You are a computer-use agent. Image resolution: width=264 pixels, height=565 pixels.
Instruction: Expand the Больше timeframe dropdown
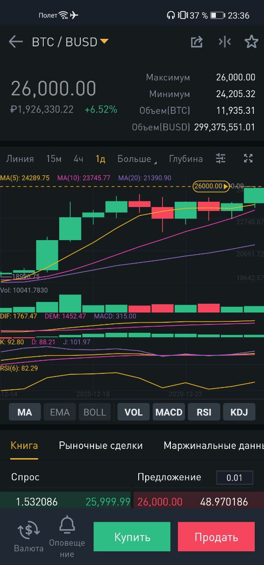tap(136, 159)
